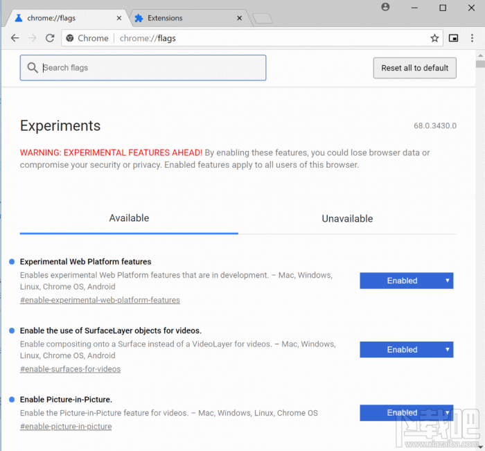Viewport: 485px width, 451px height.
Task: Click the chrome://flags address bar URL
Action: pyautogui.click(x=148, y=38)
